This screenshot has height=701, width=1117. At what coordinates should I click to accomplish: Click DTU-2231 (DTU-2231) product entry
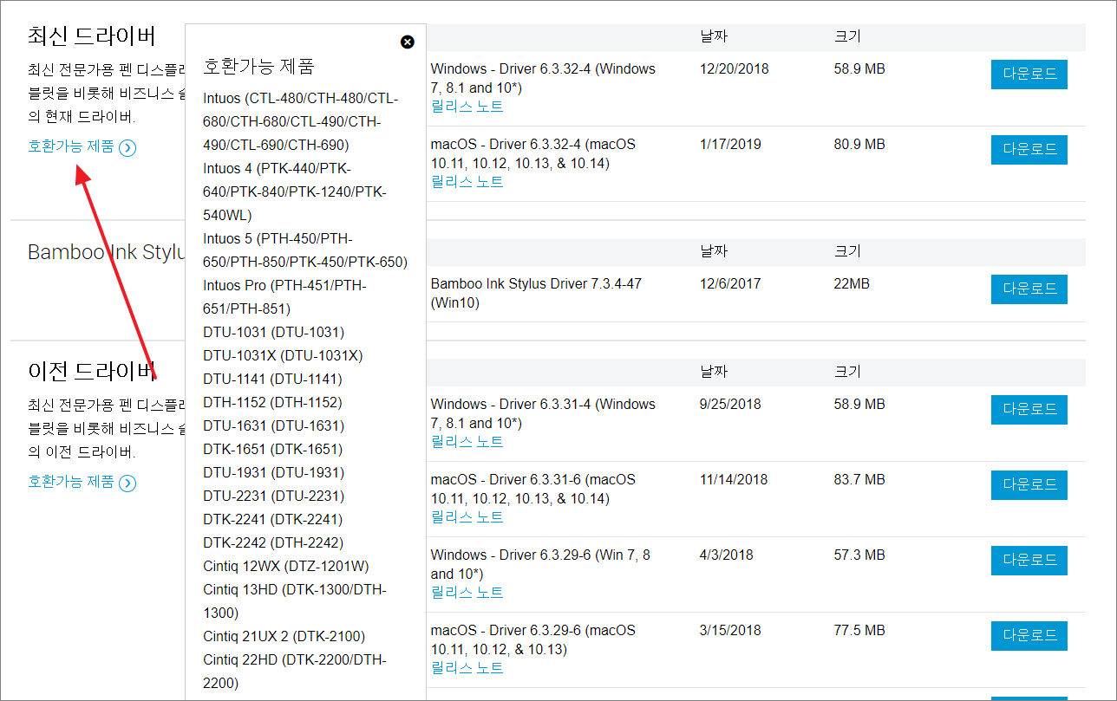(x=273, y=497)
